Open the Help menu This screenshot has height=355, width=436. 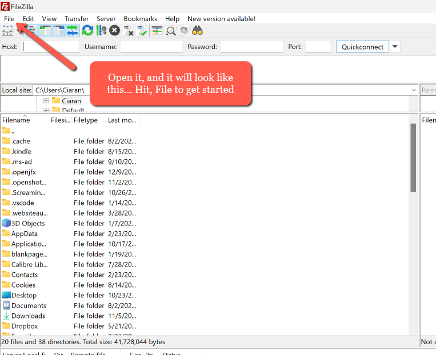(172, 19)
